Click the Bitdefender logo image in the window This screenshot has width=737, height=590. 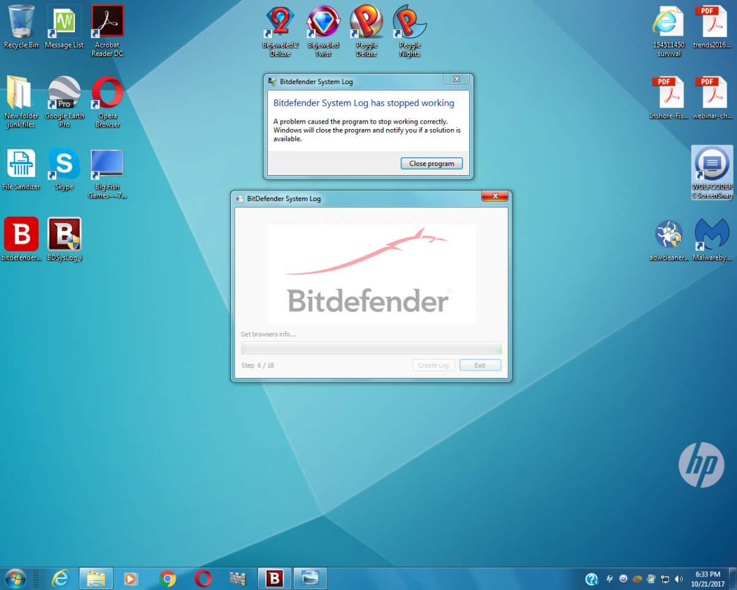(x=372, y=273)
